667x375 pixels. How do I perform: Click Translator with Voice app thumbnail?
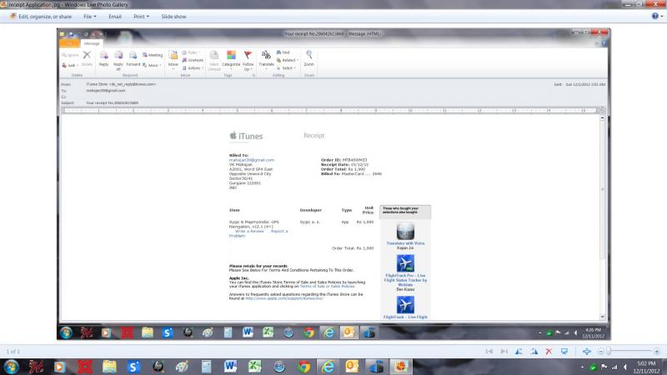405,232
